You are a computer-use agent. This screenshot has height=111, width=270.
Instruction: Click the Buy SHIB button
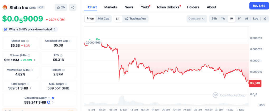coord(259,6)
